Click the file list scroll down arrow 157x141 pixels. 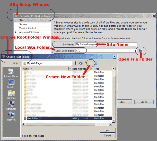tap(114, 121)
